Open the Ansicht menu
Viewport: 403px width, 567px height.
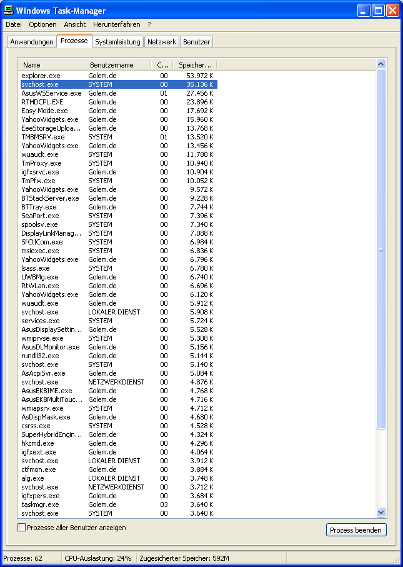75,24
